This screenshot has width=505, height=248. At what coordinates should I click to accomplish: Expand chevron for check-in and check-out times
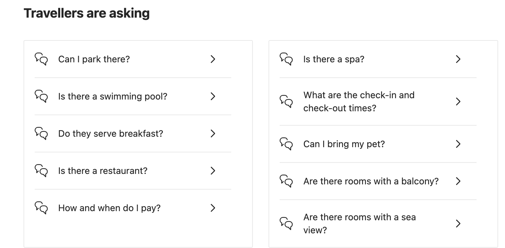coord(458,101)
